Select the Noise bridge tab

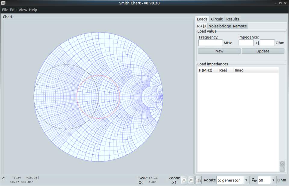coord(219,26)
